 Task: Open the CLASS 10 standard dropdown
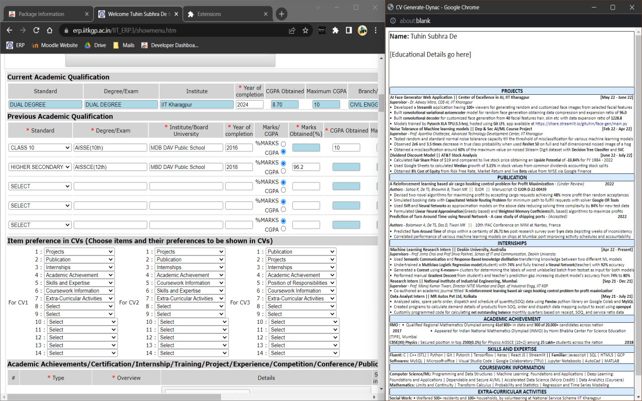pos(40,148)
